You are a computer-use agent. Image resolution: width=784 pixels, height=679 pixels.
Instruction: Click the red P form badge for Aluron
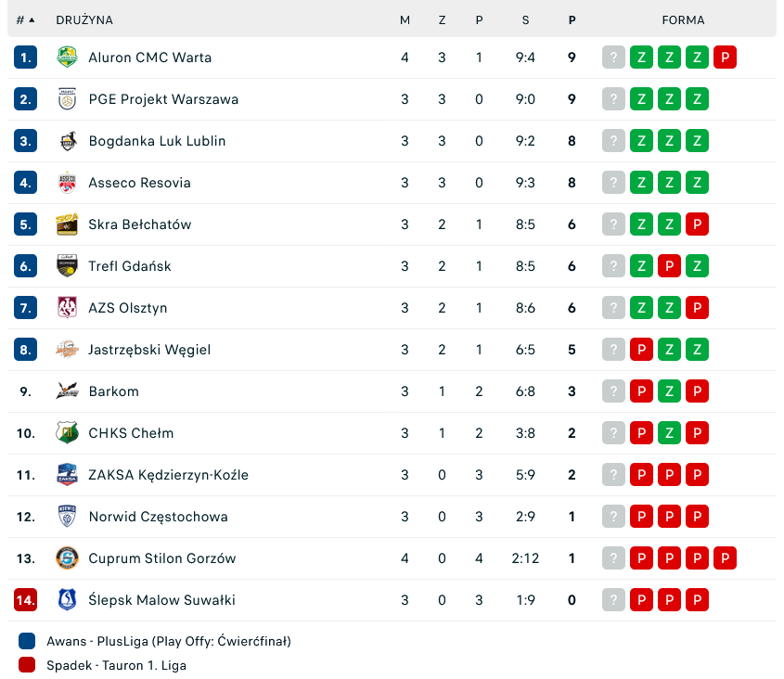pyautogui.click(x=725, y=58)
